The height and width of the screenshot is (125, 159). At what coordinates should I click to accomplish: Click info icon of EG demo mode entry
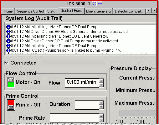pyautogui.click(x=8, y=32)
